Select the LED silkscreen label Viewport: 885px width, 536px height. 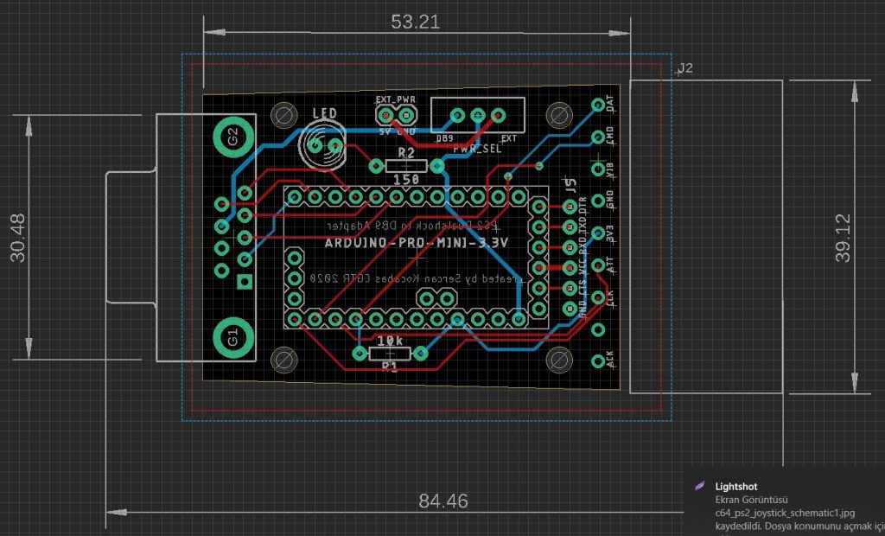pyautogui.click(x=325, y=113)
